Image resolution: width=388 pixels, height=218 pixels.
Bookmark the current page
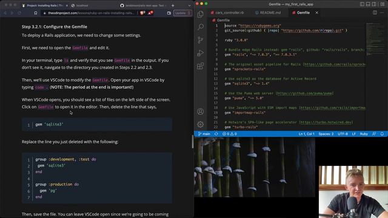click(36, 13)
